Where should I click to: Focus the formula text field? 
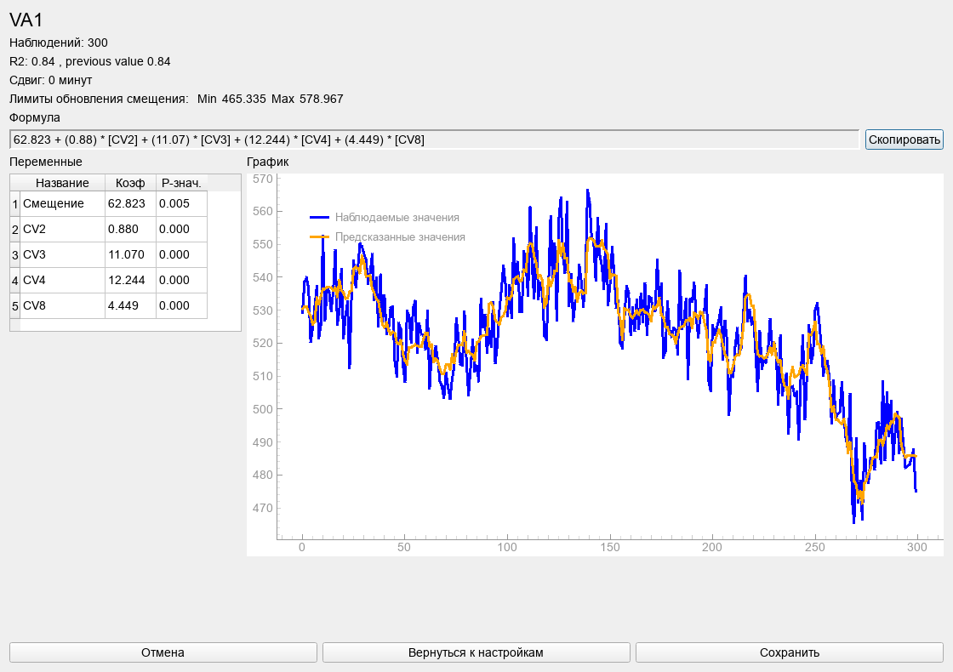(435, 140)
